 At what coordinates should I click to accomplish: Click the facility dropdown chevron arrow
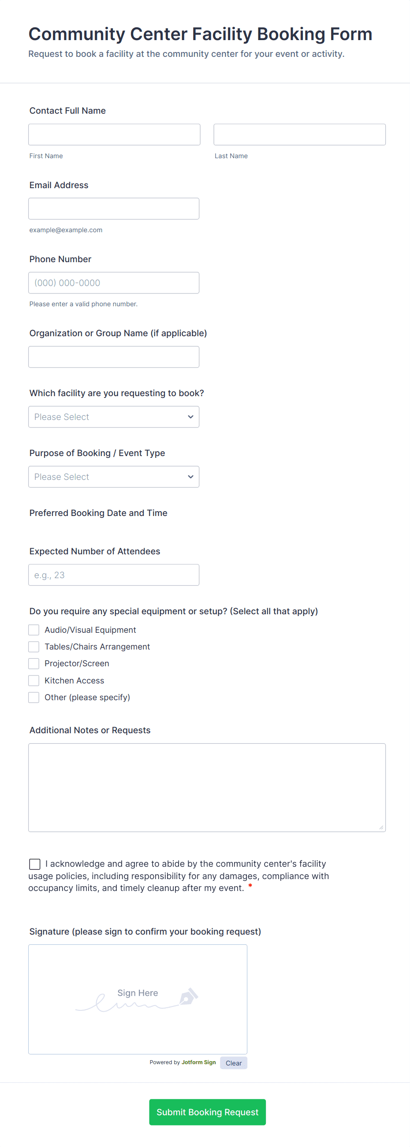pyautogui.click(x=191, y=417)
